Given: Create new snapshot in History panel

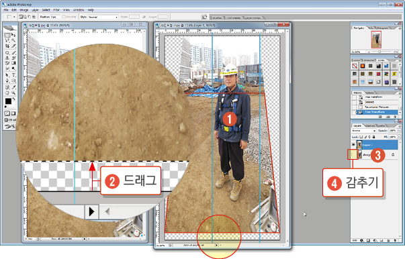Looking at the screenshot, I should coord(388,117).
